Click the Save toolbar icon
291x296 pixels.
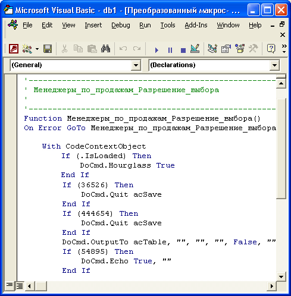(48, 49)
